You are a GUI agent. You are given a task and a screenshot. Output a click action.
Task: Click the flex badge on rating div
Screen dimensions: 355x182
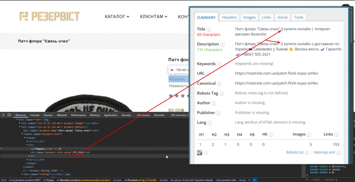(x=67, y=174)
